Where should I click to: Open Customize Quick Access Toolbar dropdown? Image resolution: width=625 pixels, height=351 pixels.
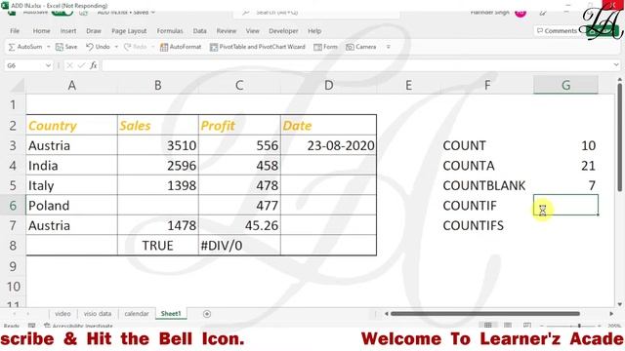tap(389, 47)
